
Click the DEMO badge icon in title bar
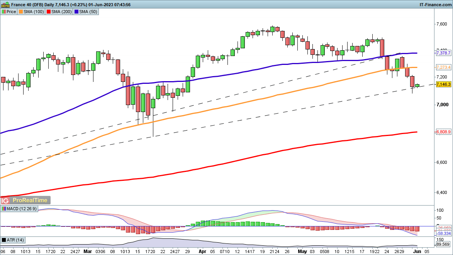click(x=5, y=4)
